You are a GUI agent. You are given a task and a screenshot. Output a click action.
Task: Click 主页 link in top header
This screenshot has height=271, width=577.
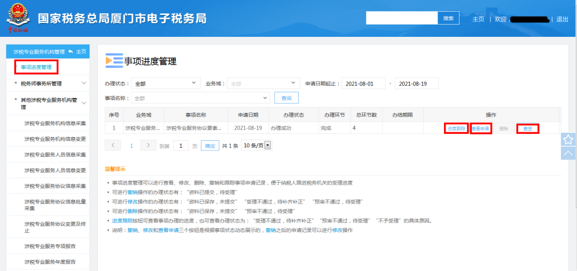pos(478,19)
